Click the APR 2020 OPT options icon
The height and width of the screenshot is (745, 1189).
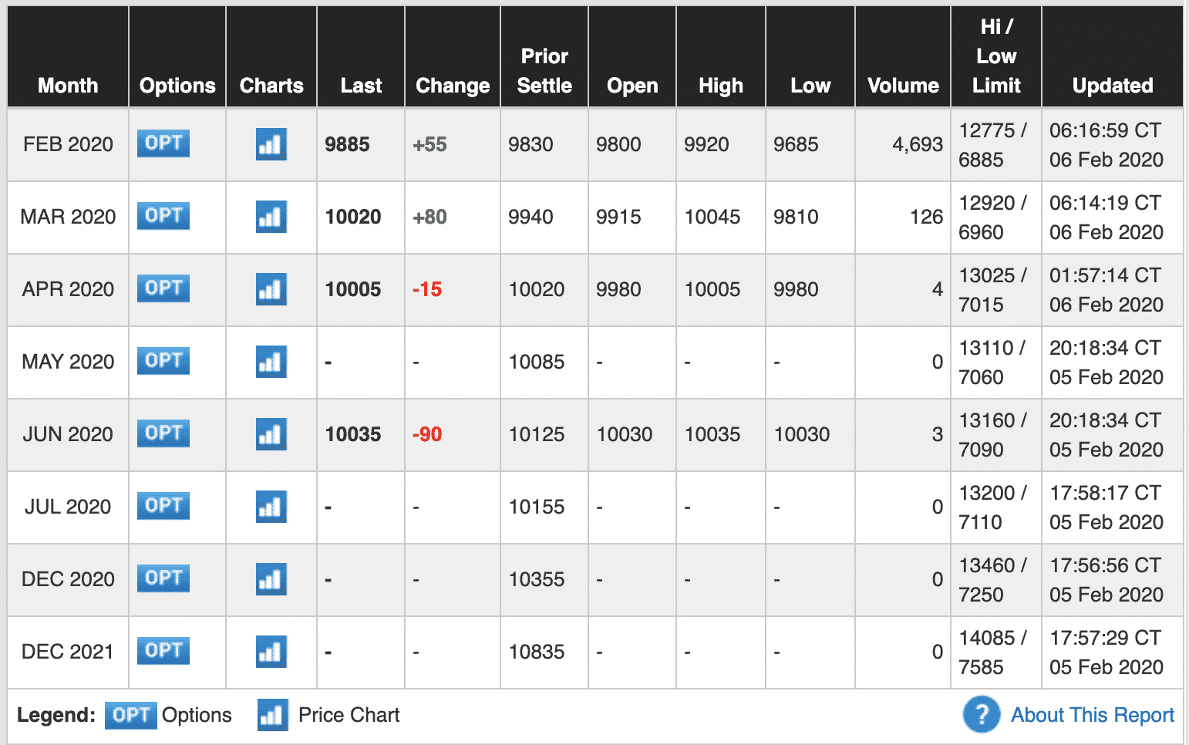click(163, 288)
